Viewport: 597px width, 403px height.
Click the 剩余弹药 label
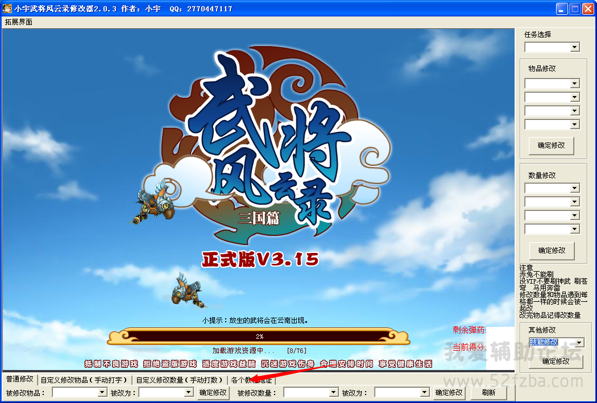(469, 330)
